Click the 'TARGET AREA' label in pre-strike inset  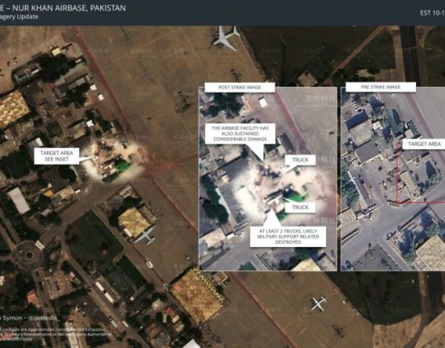[x=424, y=144]
